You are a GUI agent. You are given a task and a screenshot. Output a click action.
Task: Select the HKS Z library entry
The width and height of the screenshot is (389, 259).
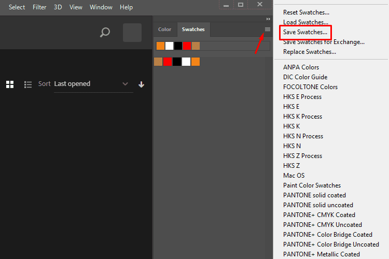291,166
